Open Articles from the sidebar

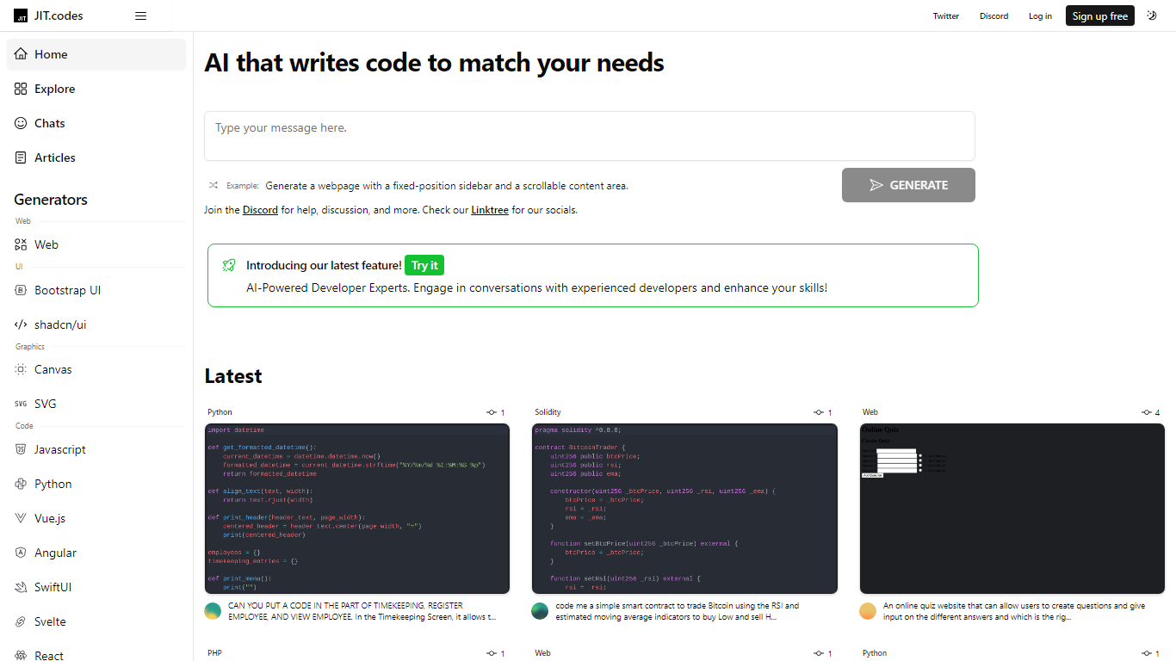click(x=54, y=158)
